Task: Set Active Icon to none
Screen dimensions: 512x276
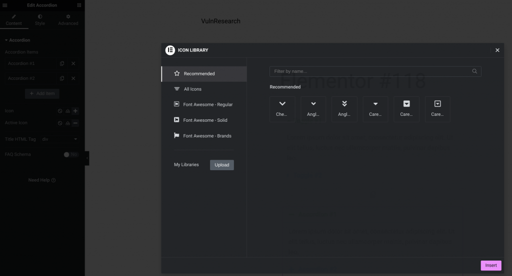Action: (60, 123)
